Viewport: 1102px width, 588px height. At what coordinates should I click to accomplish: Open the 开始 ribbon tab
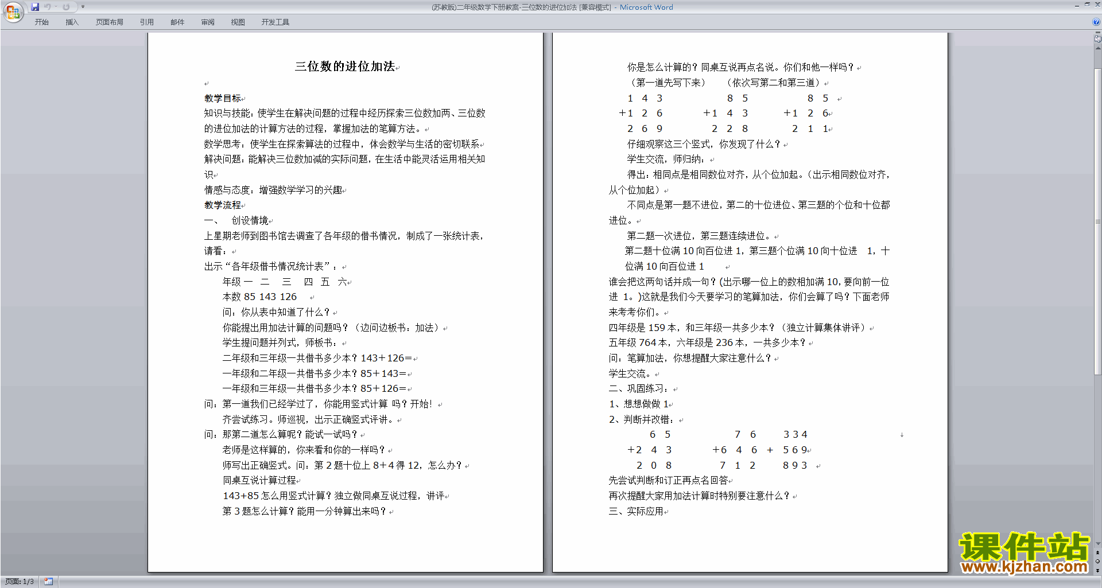42,22
